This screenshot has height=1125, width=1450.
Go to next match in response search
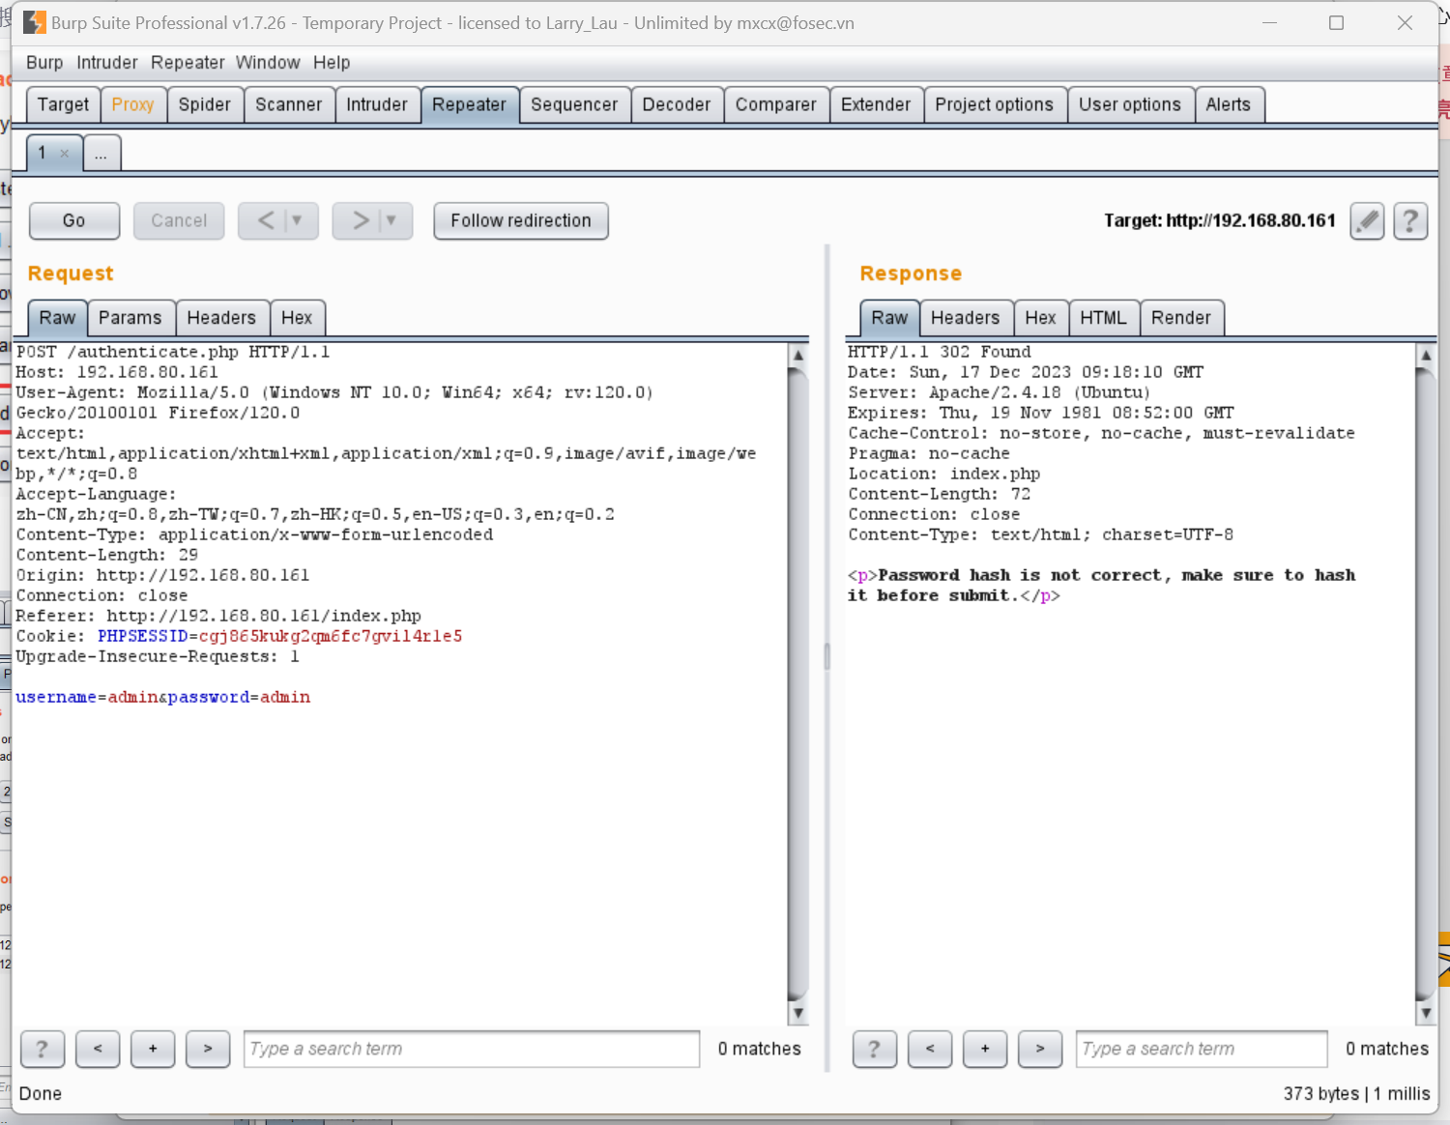pyautogui.click(x=1040, y=1049)
